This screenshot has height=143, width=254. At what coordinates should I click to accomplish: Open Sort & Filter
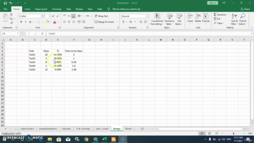235,19
